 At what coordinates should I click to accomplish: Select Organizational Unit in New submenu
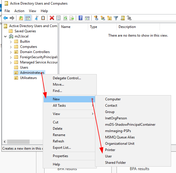[133, 144]
